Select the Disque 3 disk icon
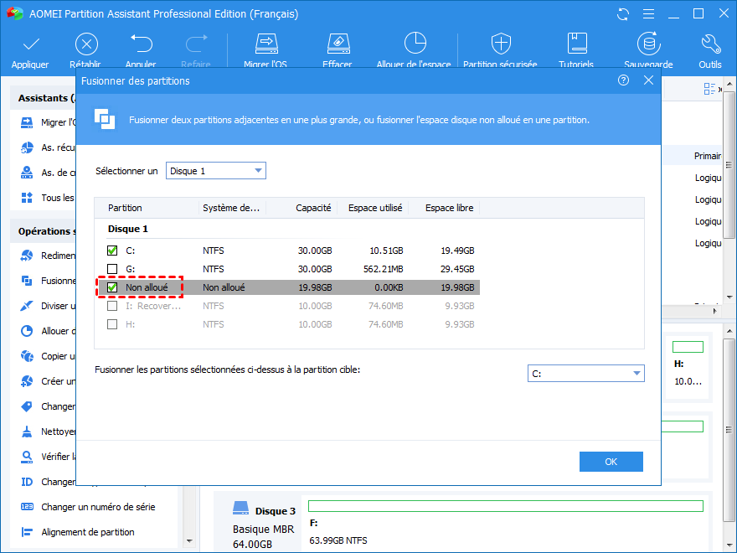 point(240,509)
